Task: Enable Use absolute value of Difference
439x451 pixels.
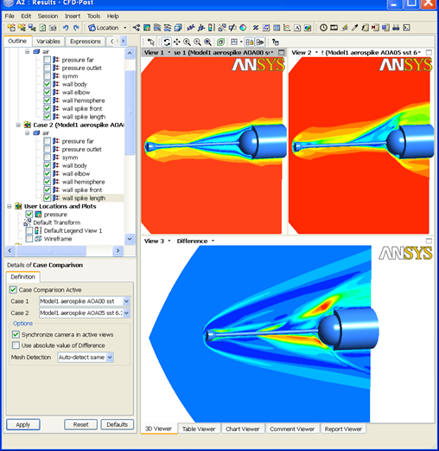Action: [x=16, y=345]
